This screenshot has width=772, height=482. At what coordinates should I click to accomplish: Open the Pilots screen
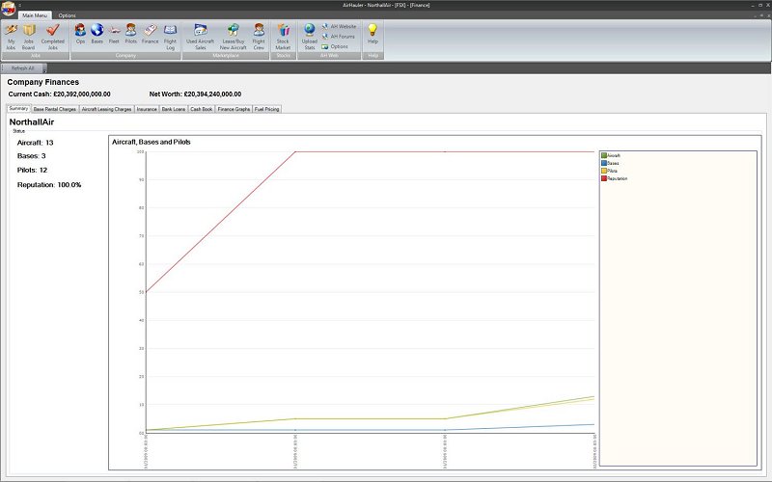point(130,34)
